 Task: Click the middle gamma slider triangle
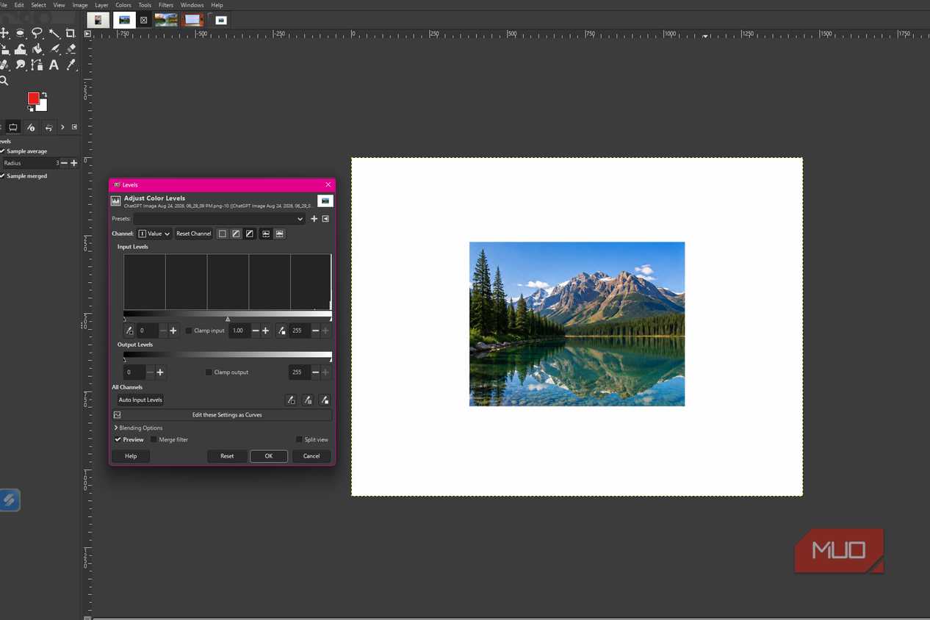[x=228, y=319]
